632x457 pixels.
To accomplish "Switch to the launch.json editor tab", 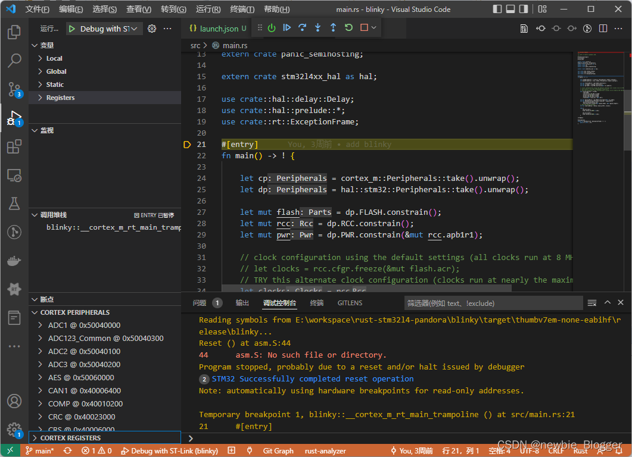I will (217, 29).
